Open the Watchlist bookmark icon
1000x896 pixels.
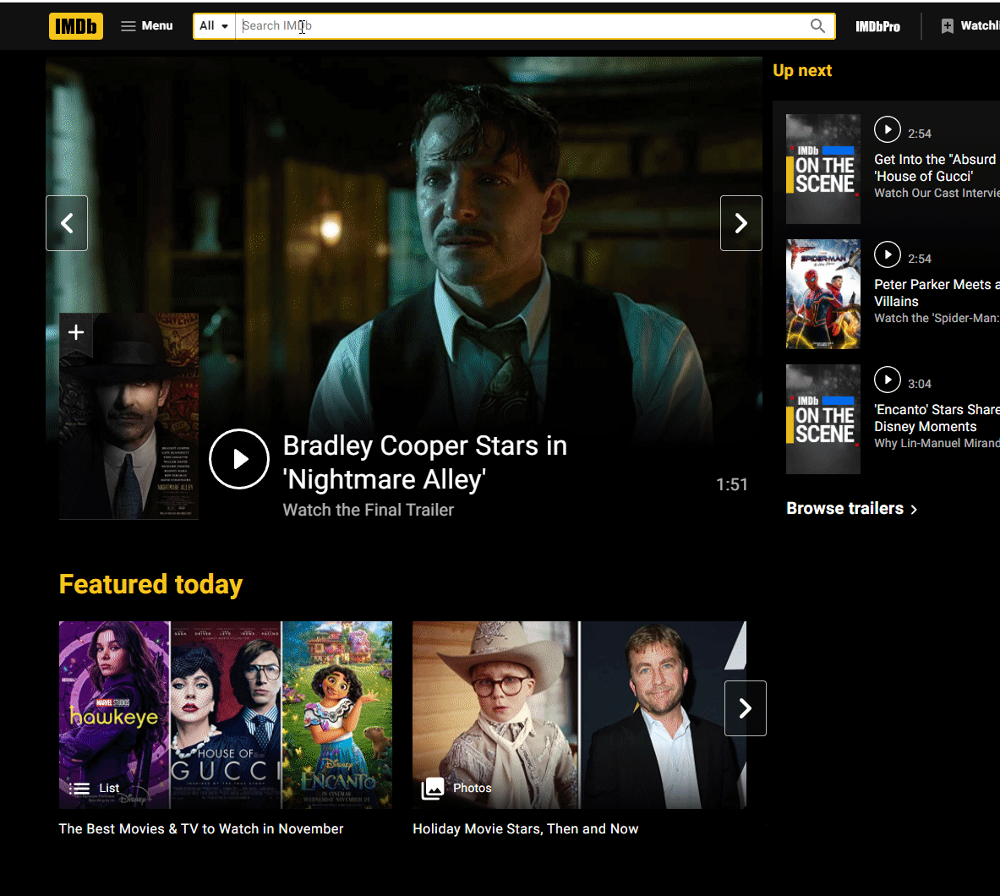(x=948, y=26)
